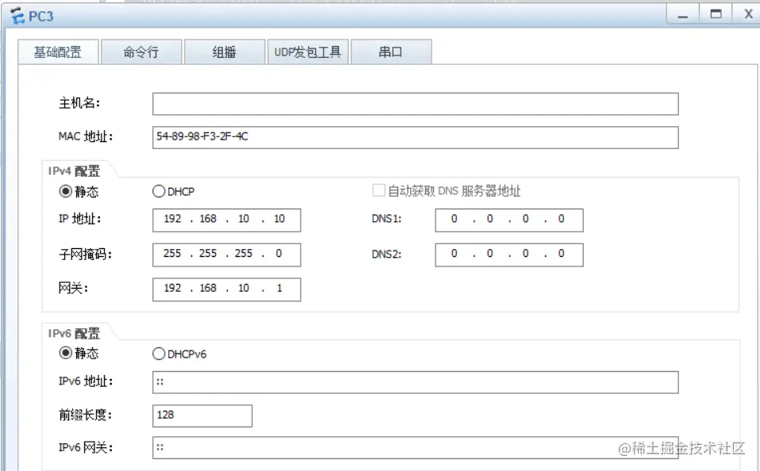Screen dimensions: 760x471
Task: Click the DNS1 address input field
Action: [x=509, y=220]
